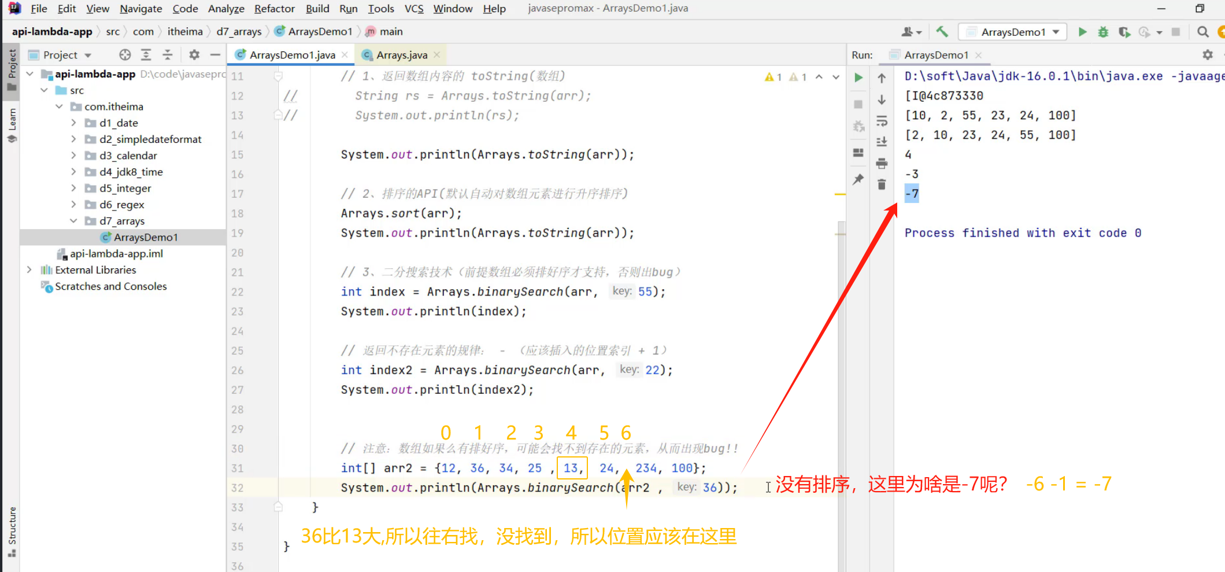Select api-lambda-app.iml file

[116, 254]
